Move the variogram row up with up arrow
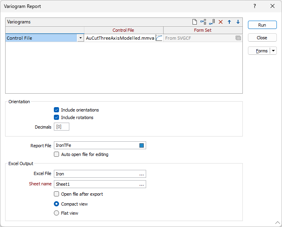Screen dimensions: 282x227 [x=229, y=22]
